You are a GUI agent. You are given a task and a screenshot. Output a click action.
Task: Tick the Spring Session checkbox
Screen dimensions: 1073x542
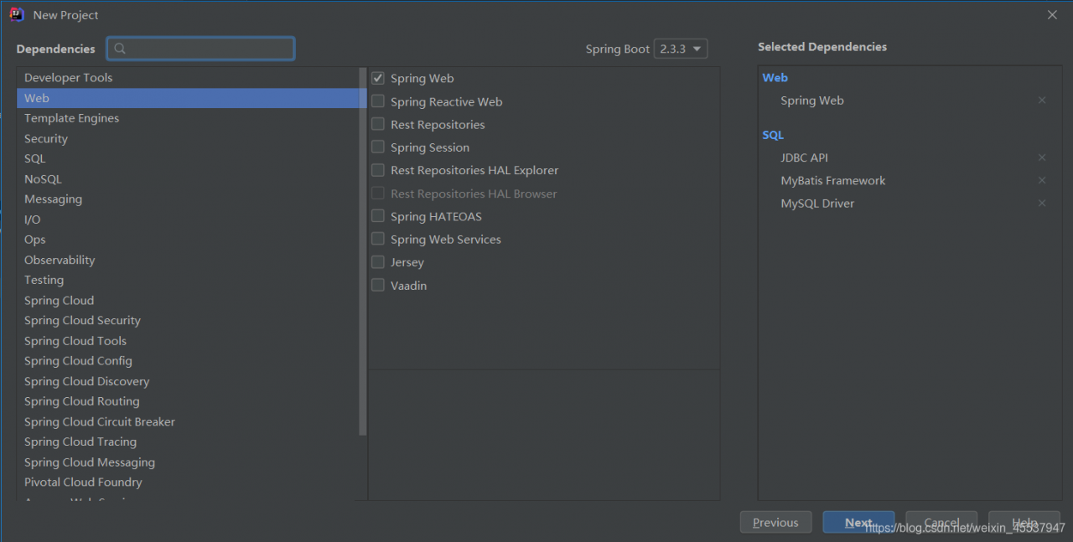pos(378,147)
